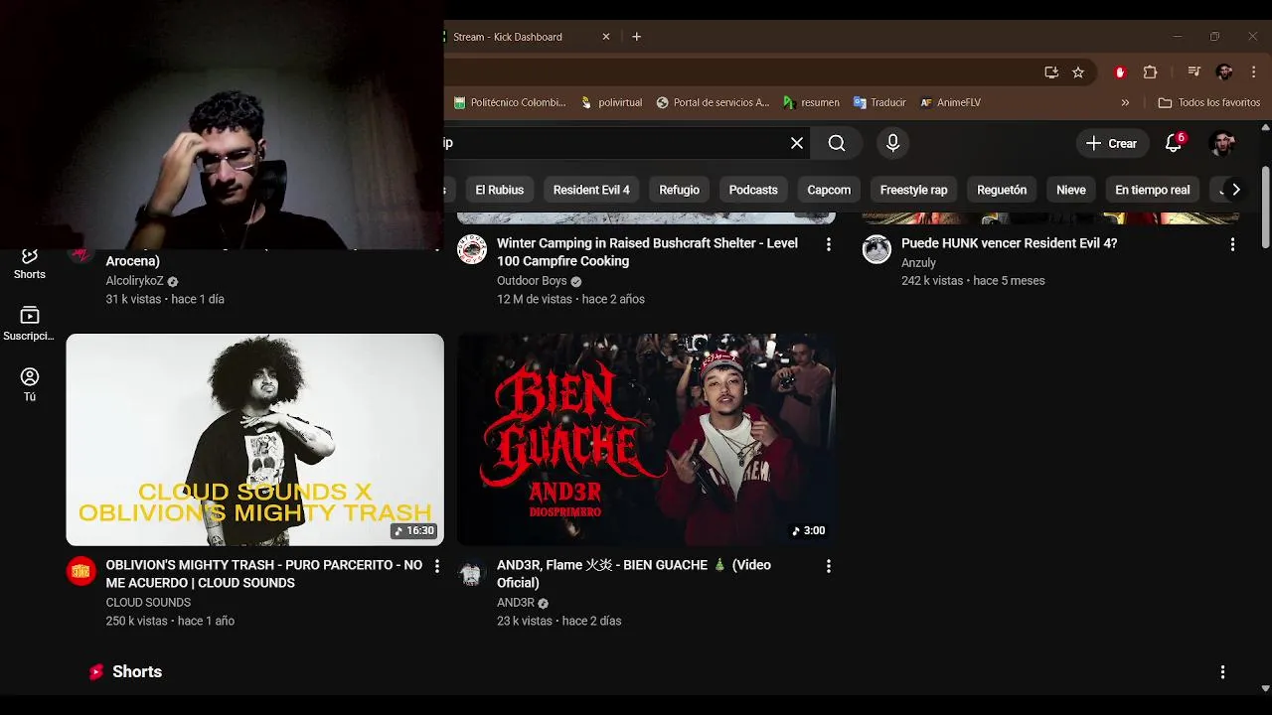Image resolution: width=1272 pixels, height=715 pixels.
Task: Open the Portal de servicios A... bookmark
Action: pos(713,102)
